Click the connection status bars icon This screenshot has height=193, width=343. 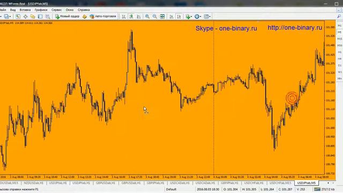(x=317, y=189)
